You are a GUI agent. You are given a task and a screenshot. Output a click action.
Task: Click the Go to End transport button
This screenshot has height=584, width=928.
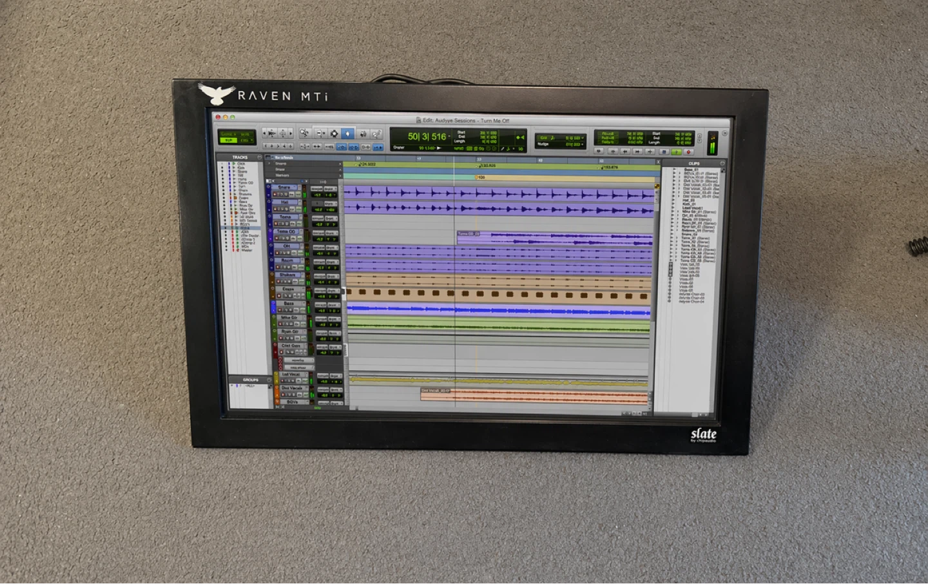650,151
